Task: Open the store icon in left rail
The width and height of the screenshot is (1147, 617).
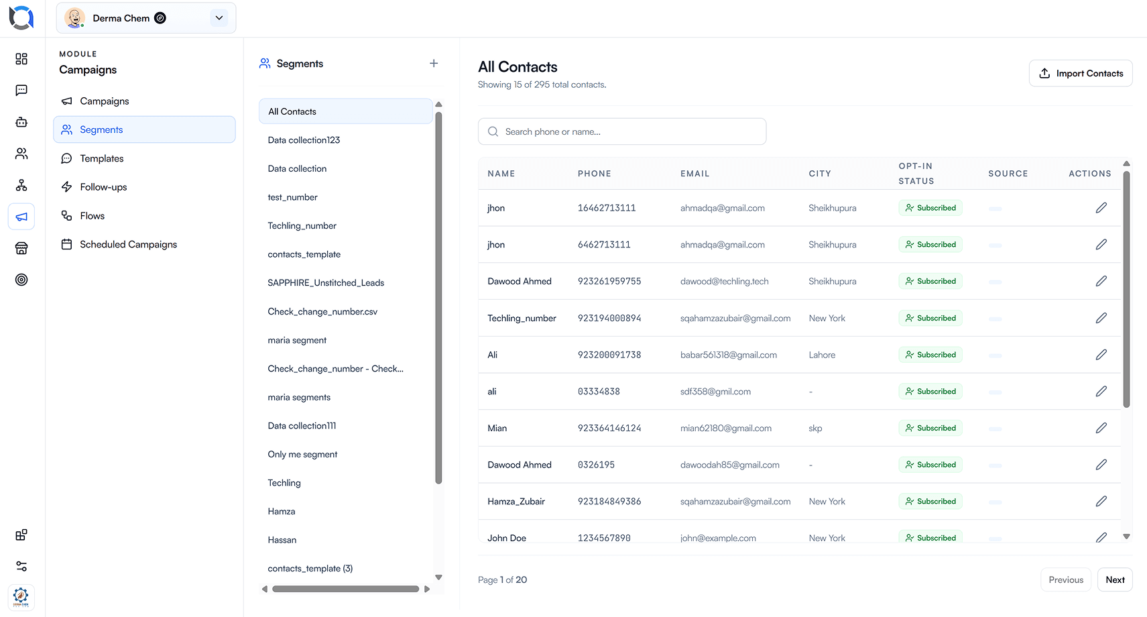Action: (x=21, y=248)
